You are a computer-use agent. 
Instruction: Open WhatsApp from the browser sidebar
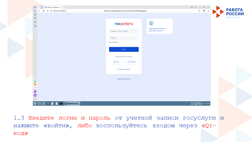(x=35, y=82)
